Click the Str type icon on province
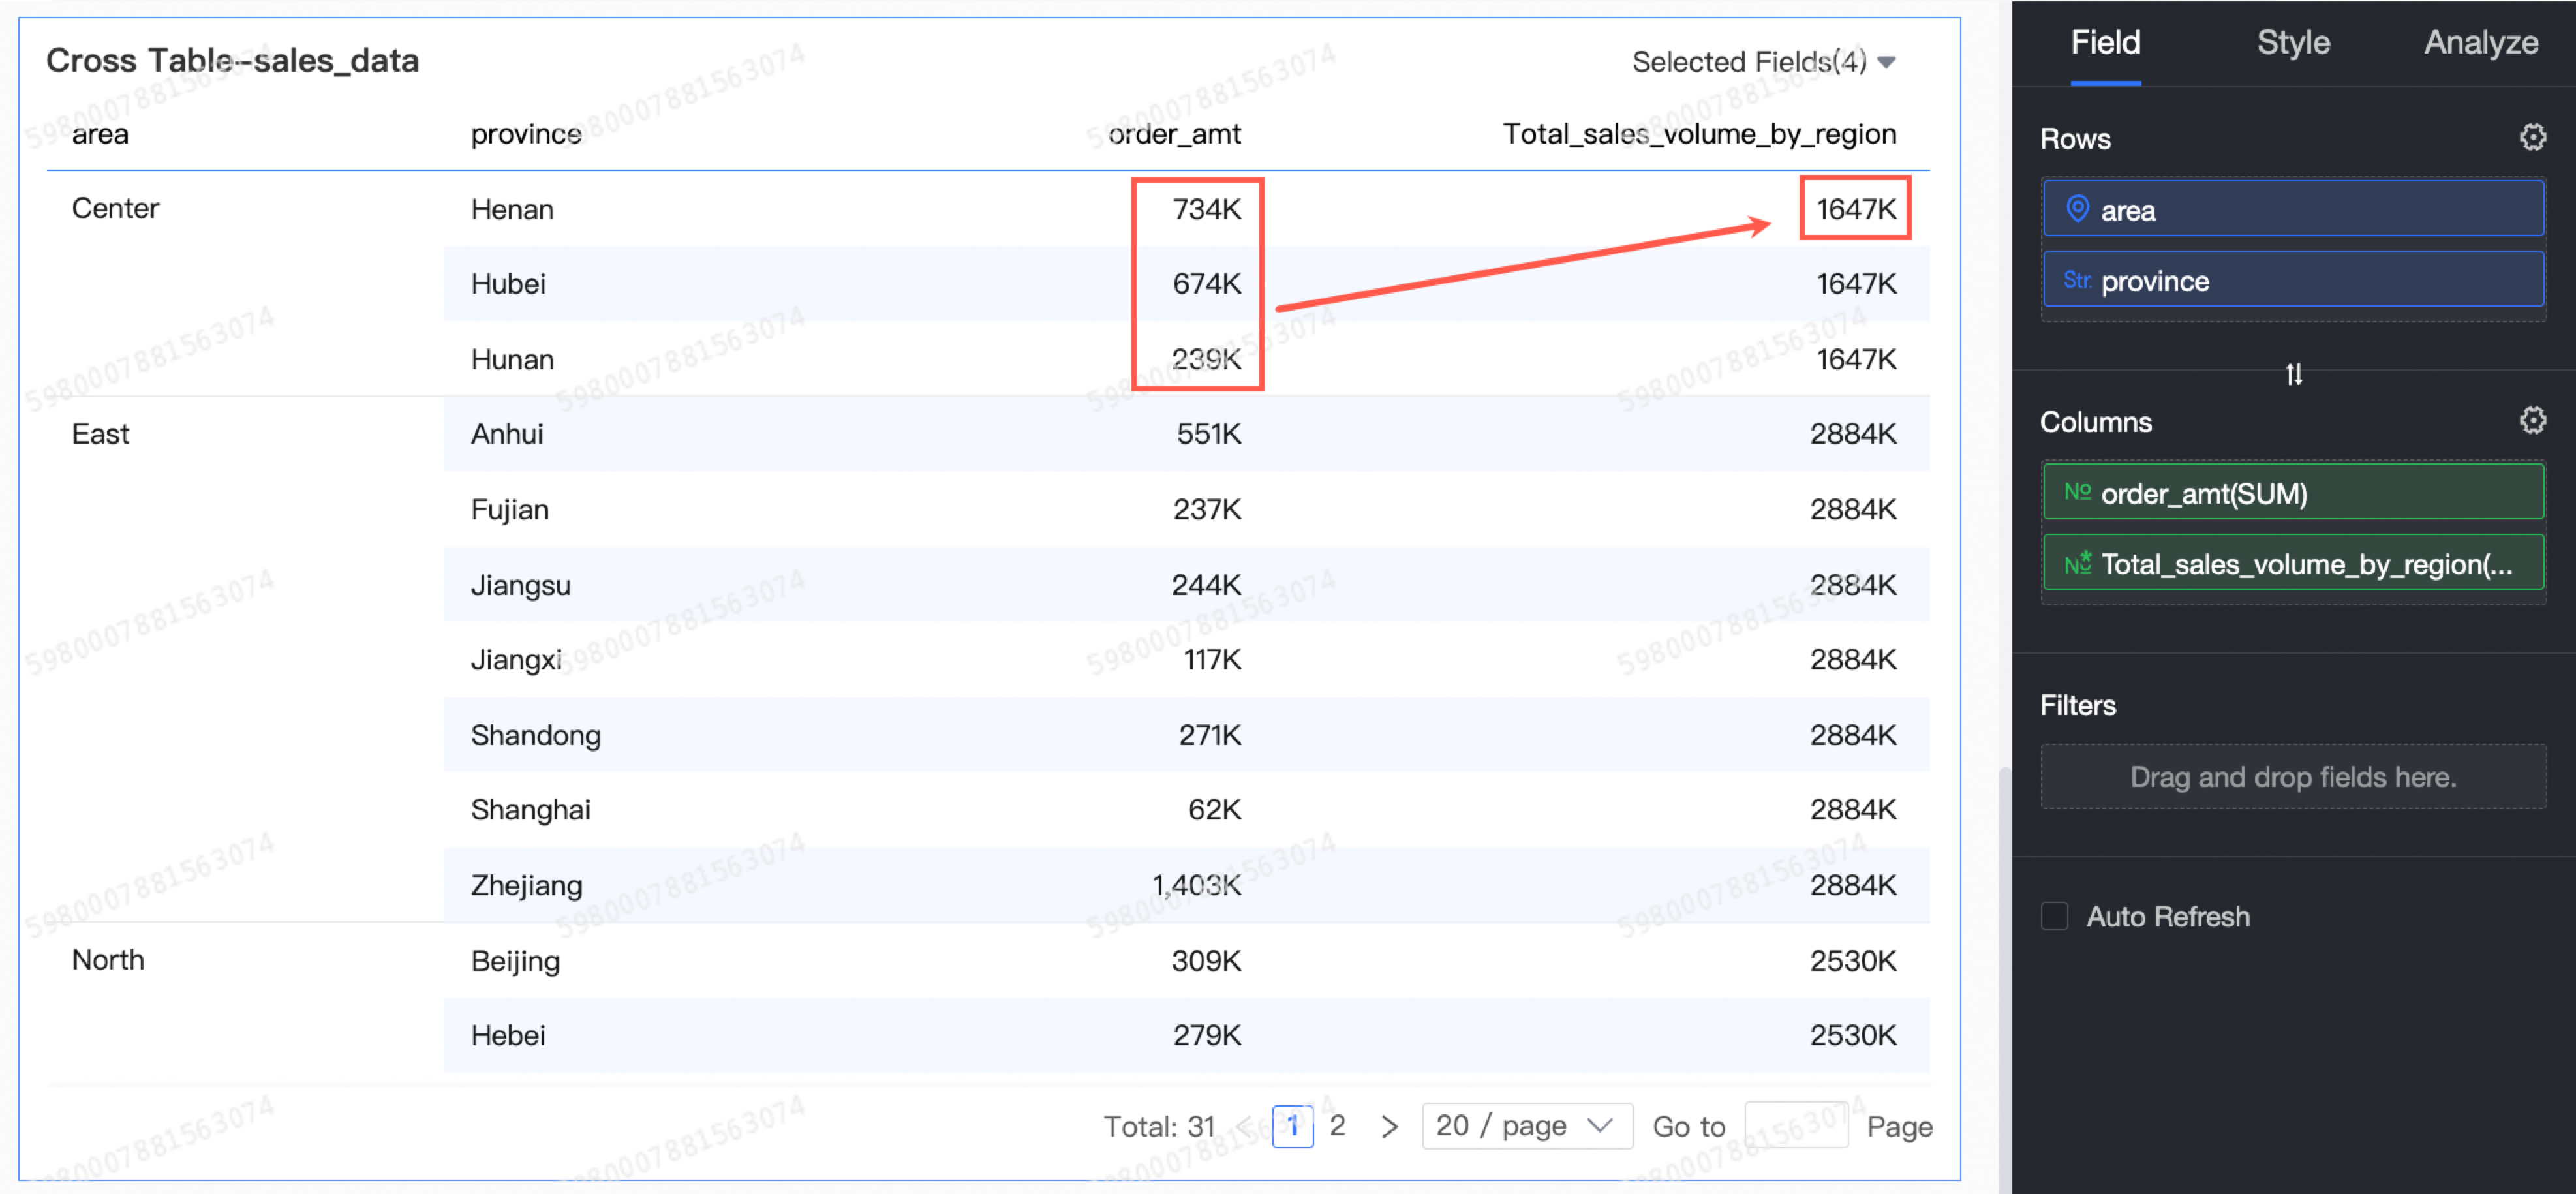 click(x=2077, y=281)
